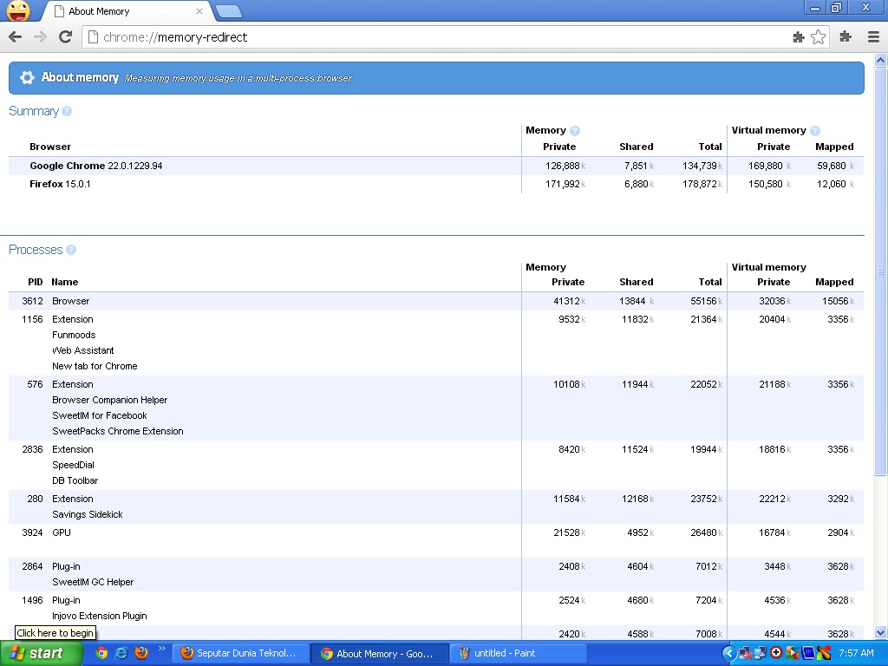Click the Mapped column header in Summary table
Viewport: 888px width, 666px height.
point(834,147)
